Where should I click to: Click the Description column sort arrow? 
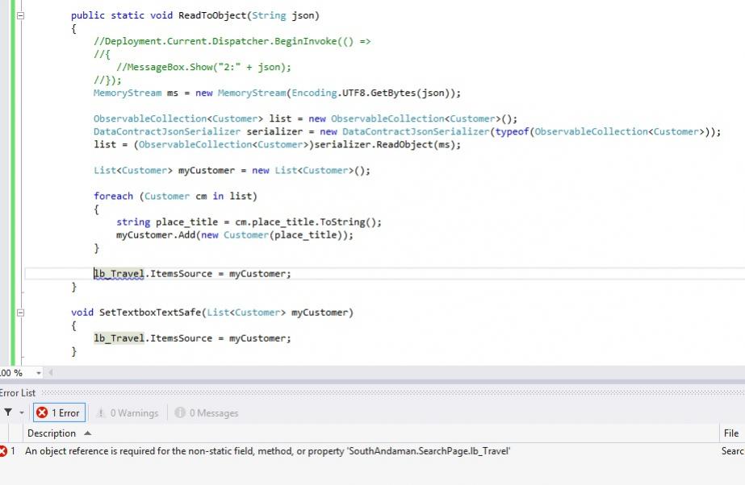tap(87, 433)
